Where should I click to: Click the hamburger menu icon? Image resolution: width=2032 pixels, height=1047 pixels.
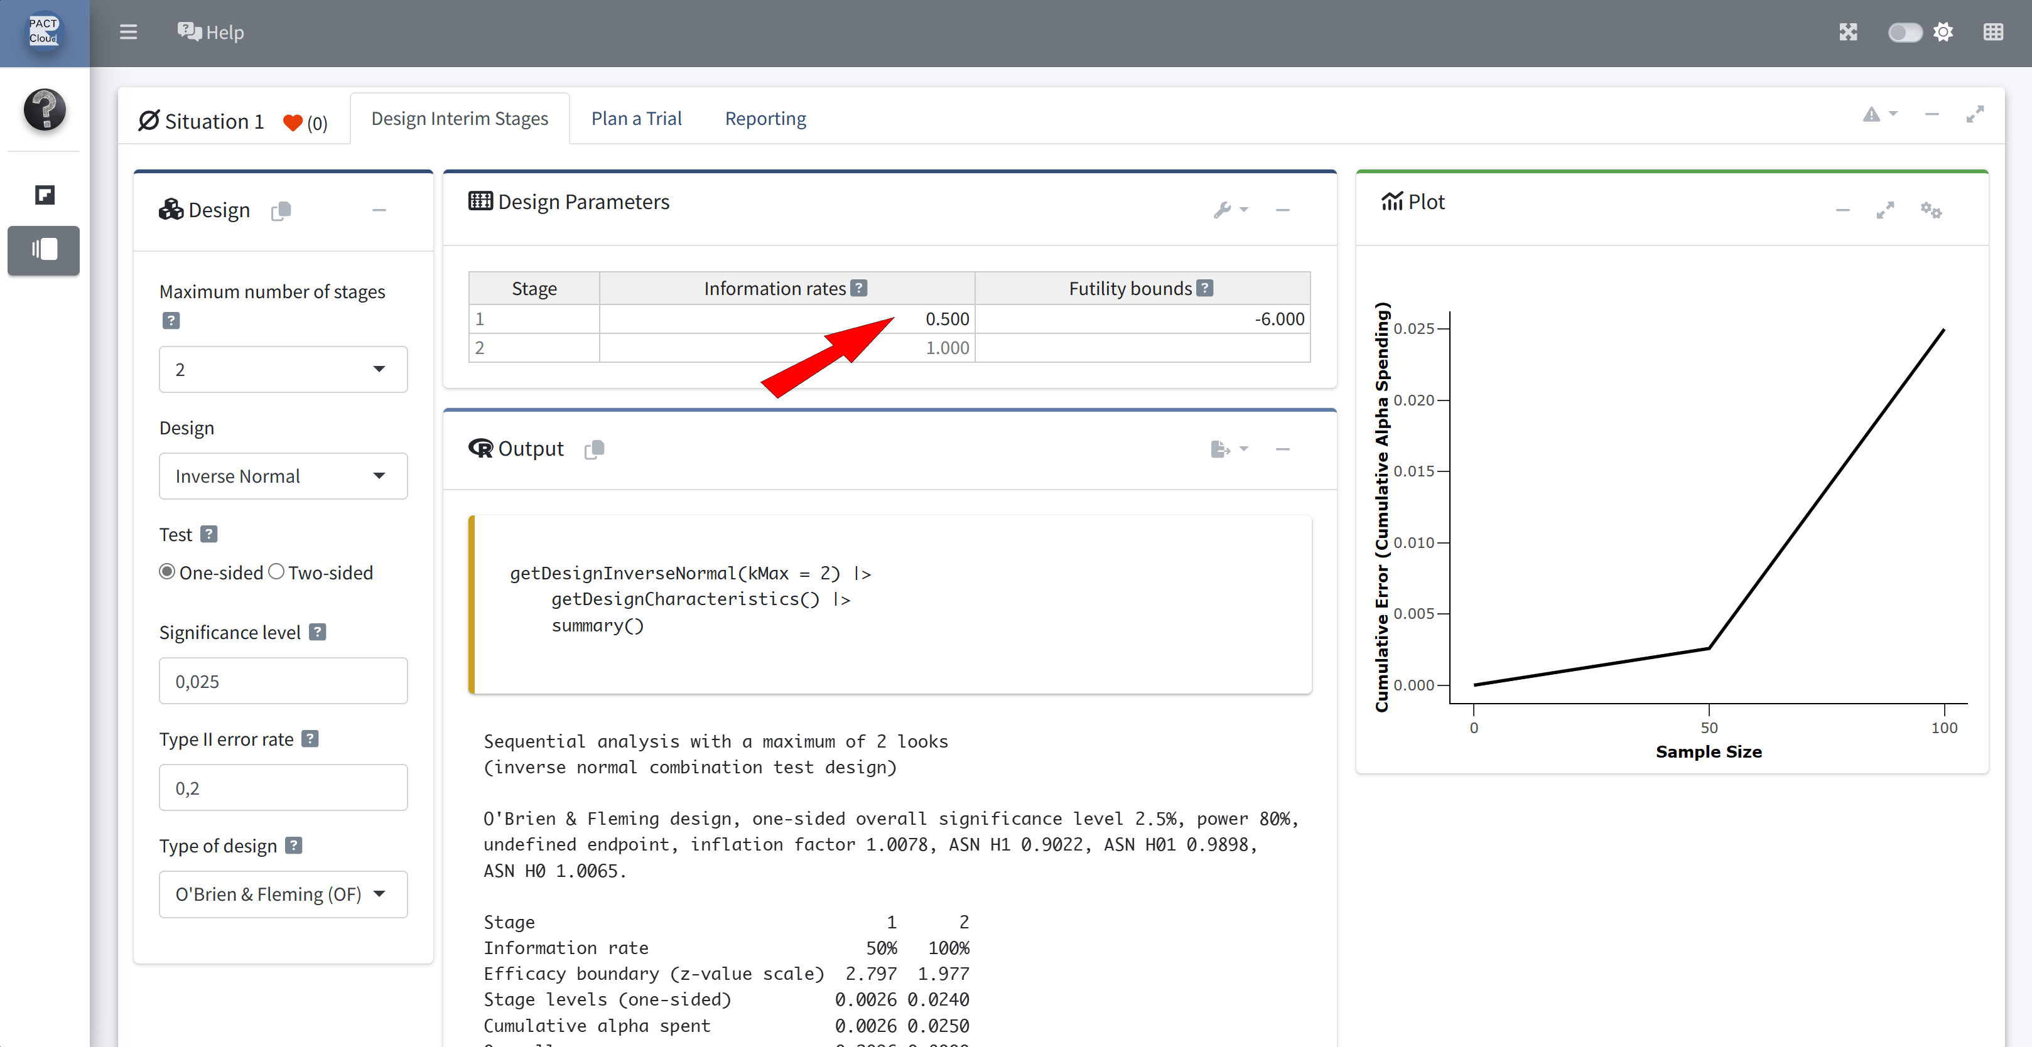click(128, 32)
